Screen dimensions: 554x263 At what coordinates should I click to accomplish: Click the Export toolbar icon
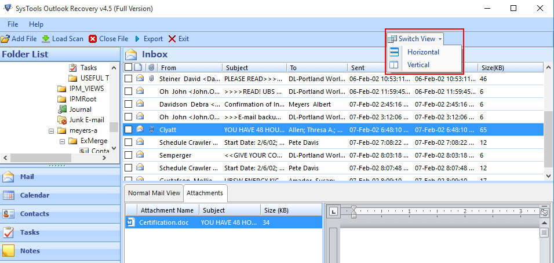tap(138, 39)
